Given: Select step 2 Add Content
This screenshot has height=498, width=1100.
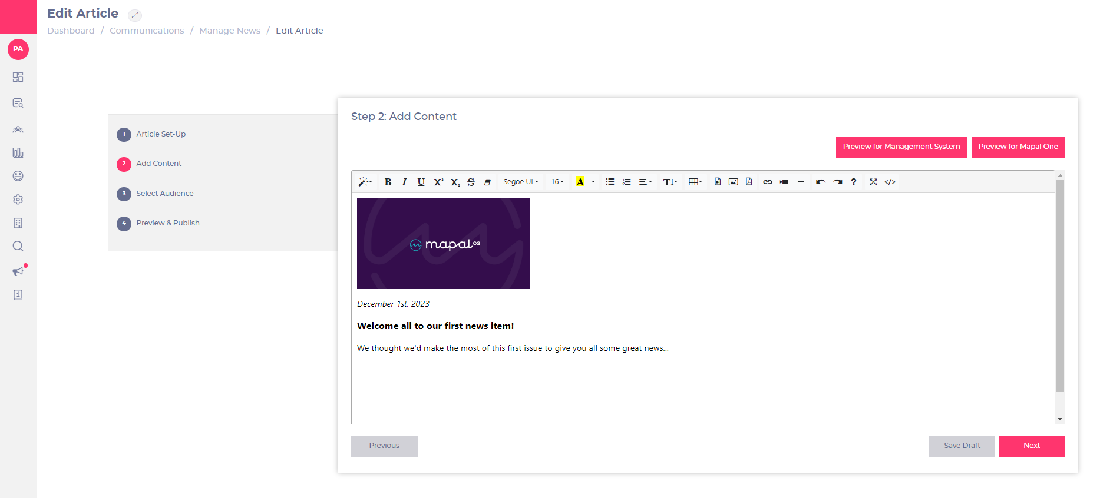Looking at the screenshot, I should pos(149,164).
